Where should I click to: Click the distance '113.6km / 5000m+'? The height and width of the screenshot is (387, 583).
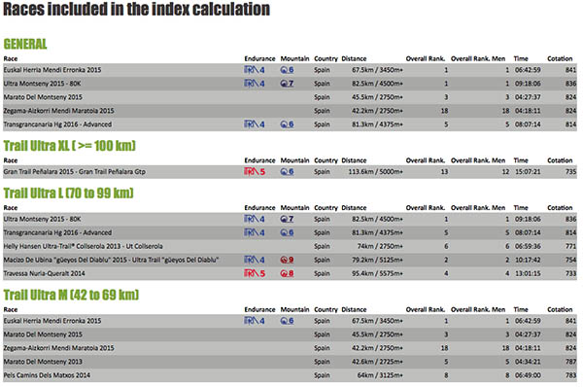coord(375,171)
